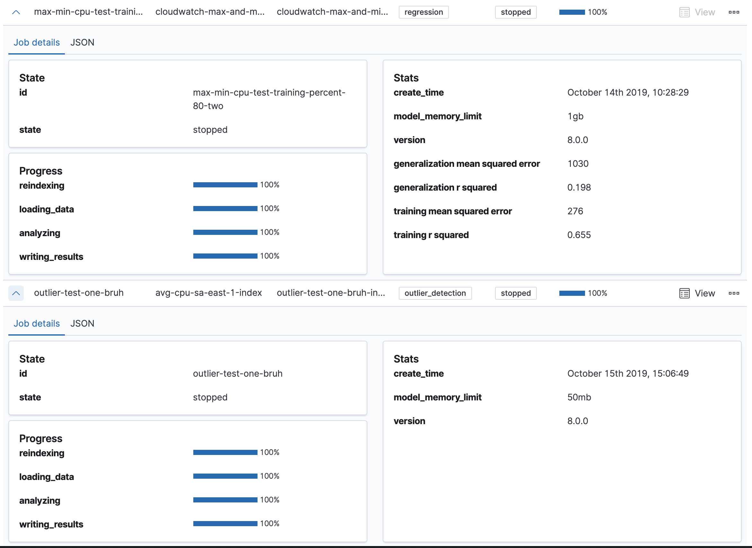Collapse the max-min-cpu-test-training row chevron
752x548 pixels.
click(16, 12)
